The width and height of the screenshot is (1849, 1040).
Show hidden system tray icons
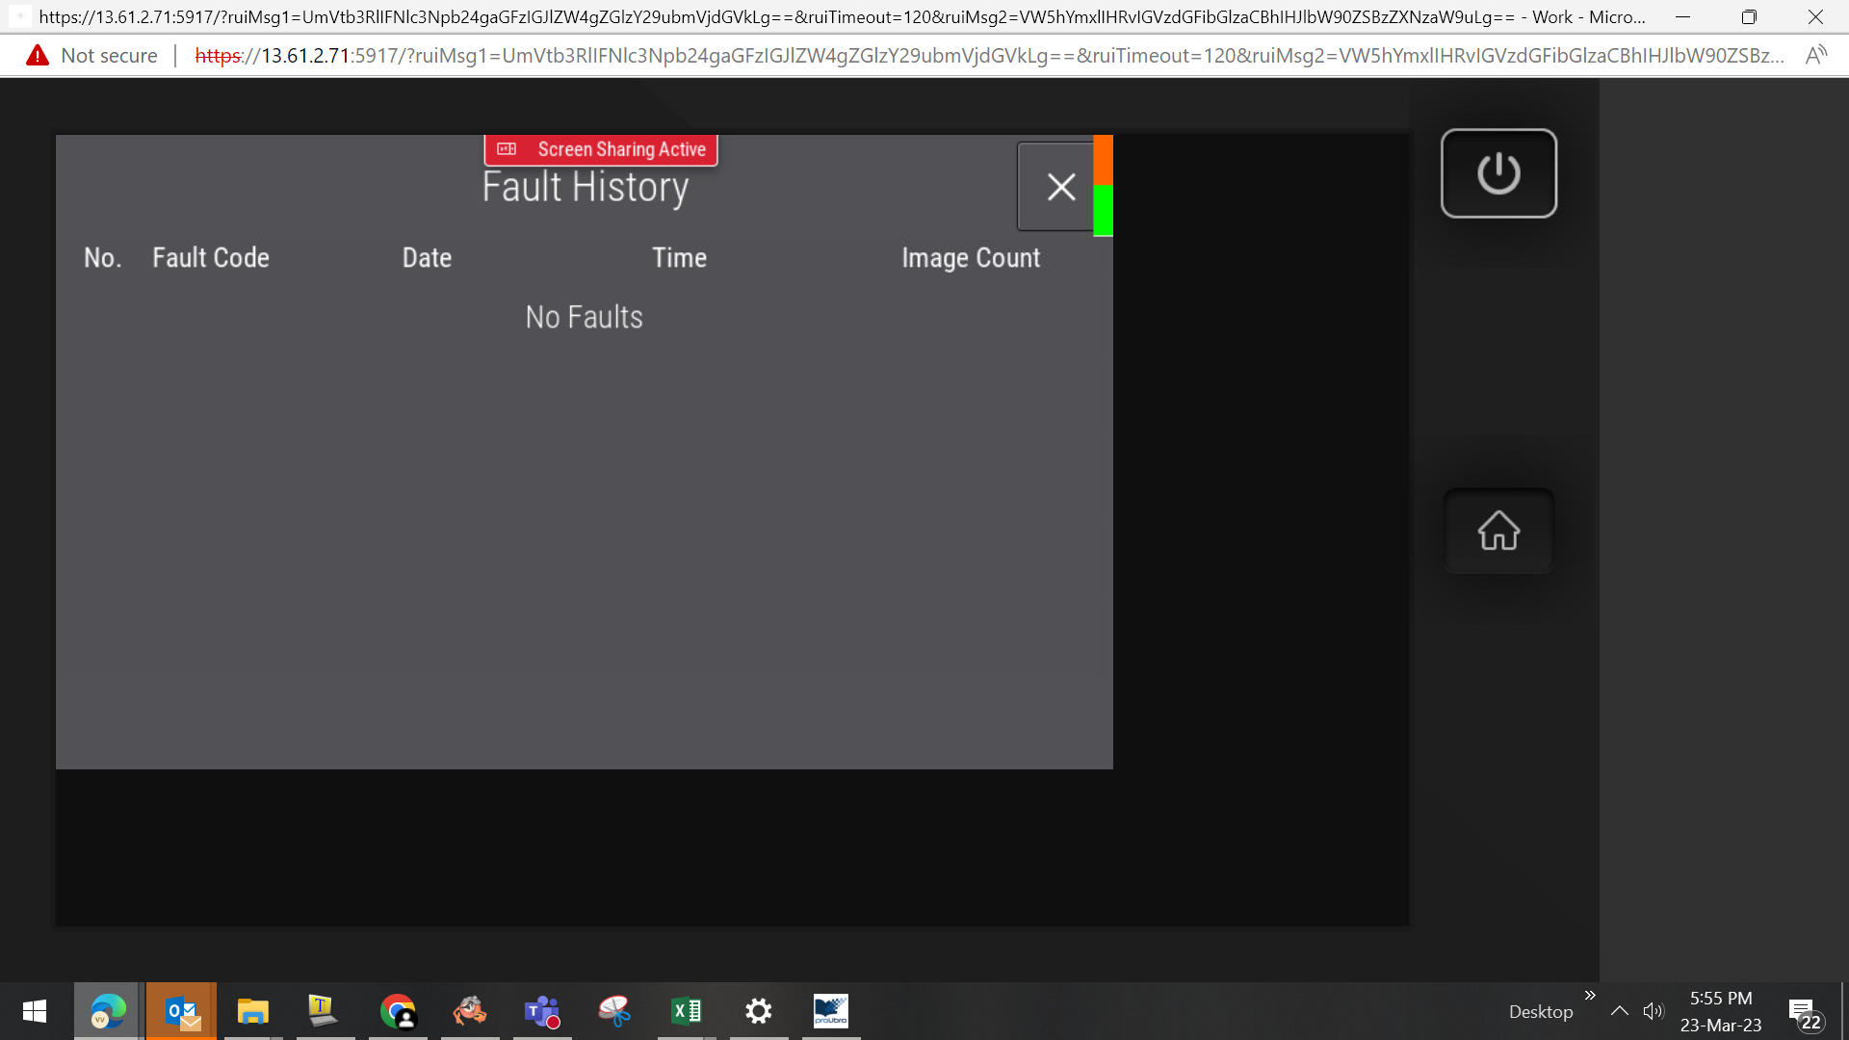pos(1620,1011)
